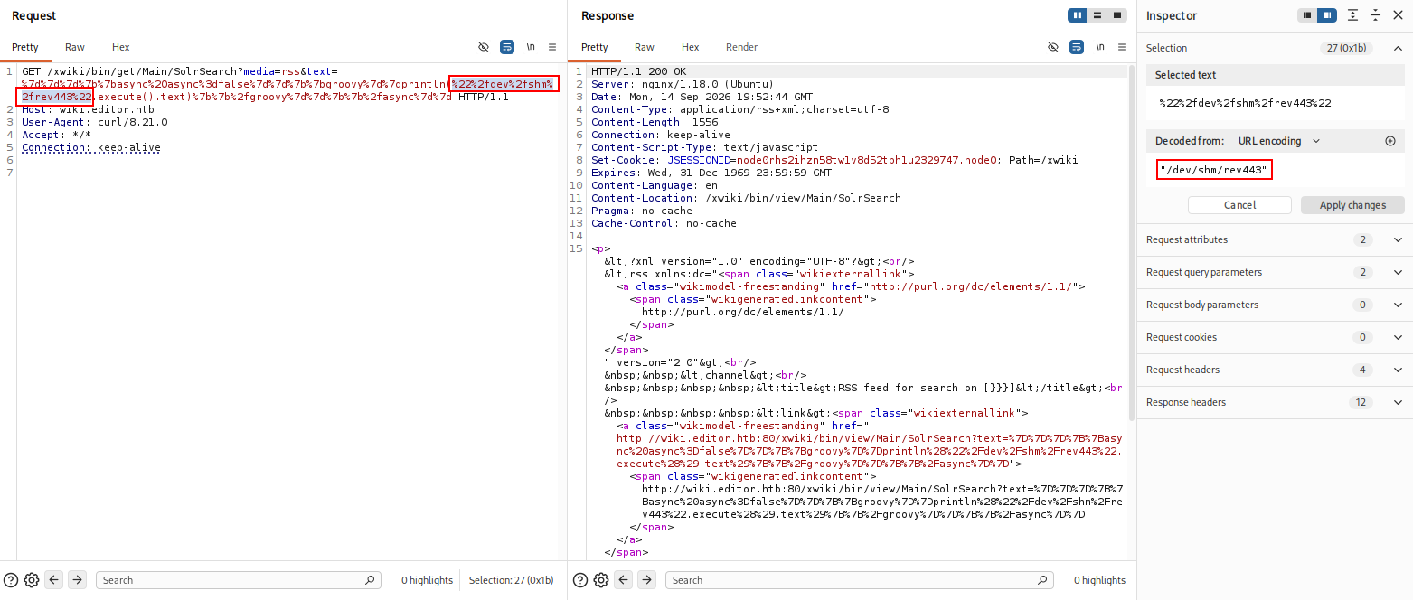Go to previous search match in Response

pyautogui.click(x=624, y=580)
